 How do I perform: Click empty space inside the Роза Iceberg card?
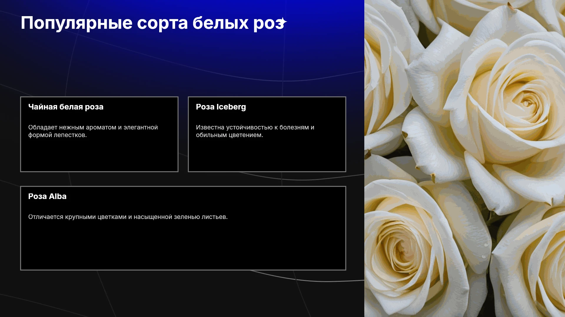coord(267,156)
